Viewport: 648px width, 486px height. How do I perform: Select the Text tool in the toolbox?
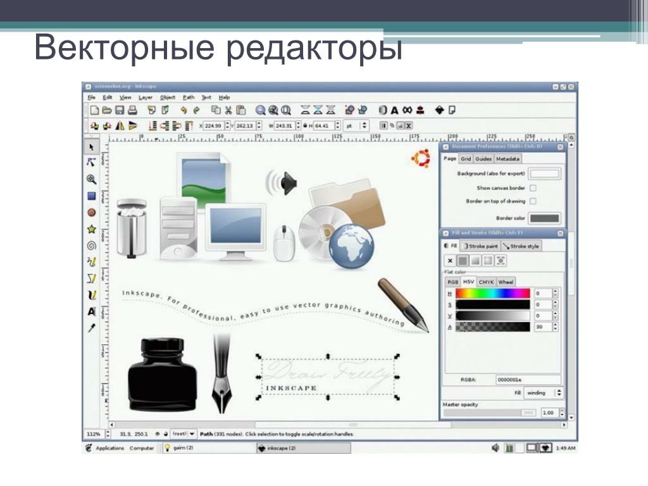pos(91,311)
